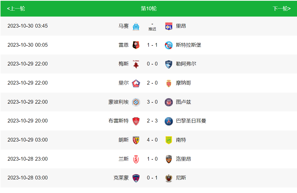Screen dimensions: 297x193
Task: Click the Nantes yellow club logo
Action: click(x=169, y=140)
